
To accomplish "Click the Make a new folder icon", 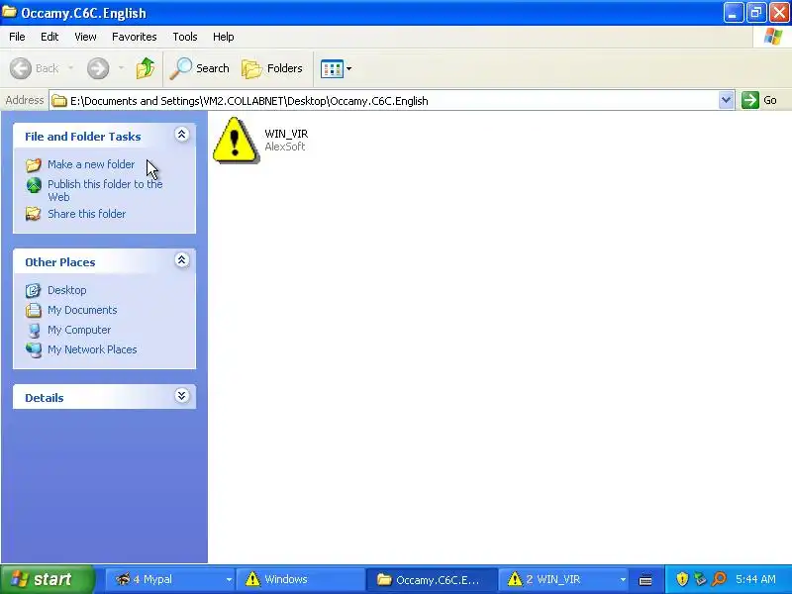I will [x=34, y=165].
